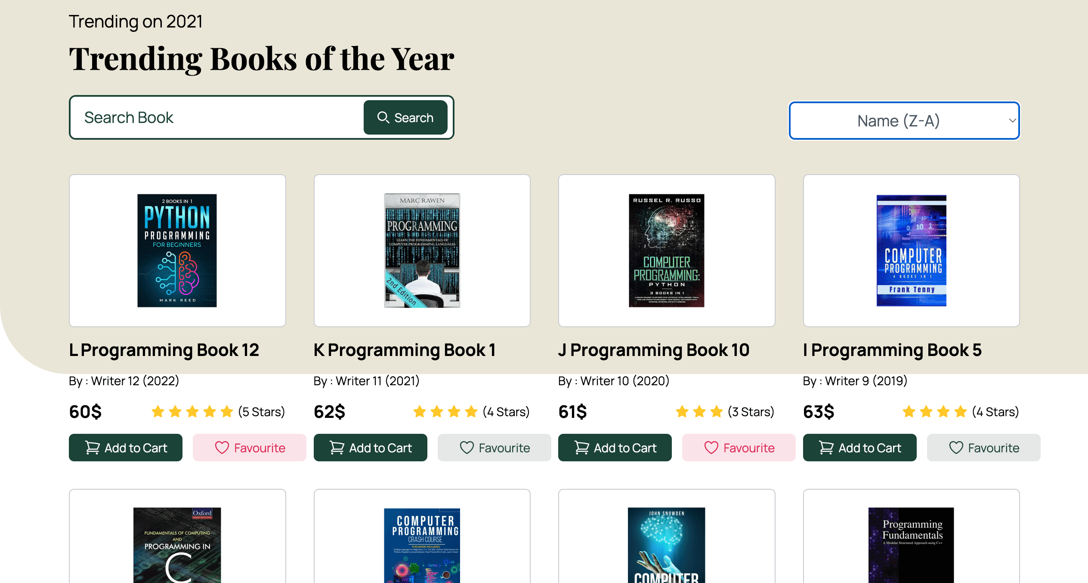Screen dimensions: 1088x583
Task: Click heart icon for J Programming Book 10
Action: [x=711, y=448]
